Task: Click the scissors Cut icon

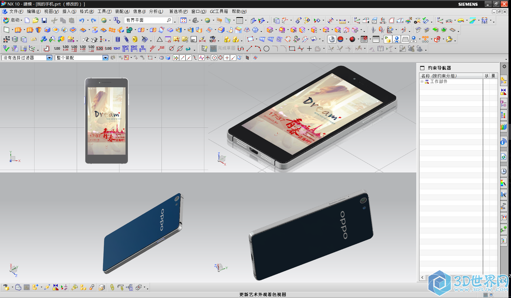Action: 54,20
